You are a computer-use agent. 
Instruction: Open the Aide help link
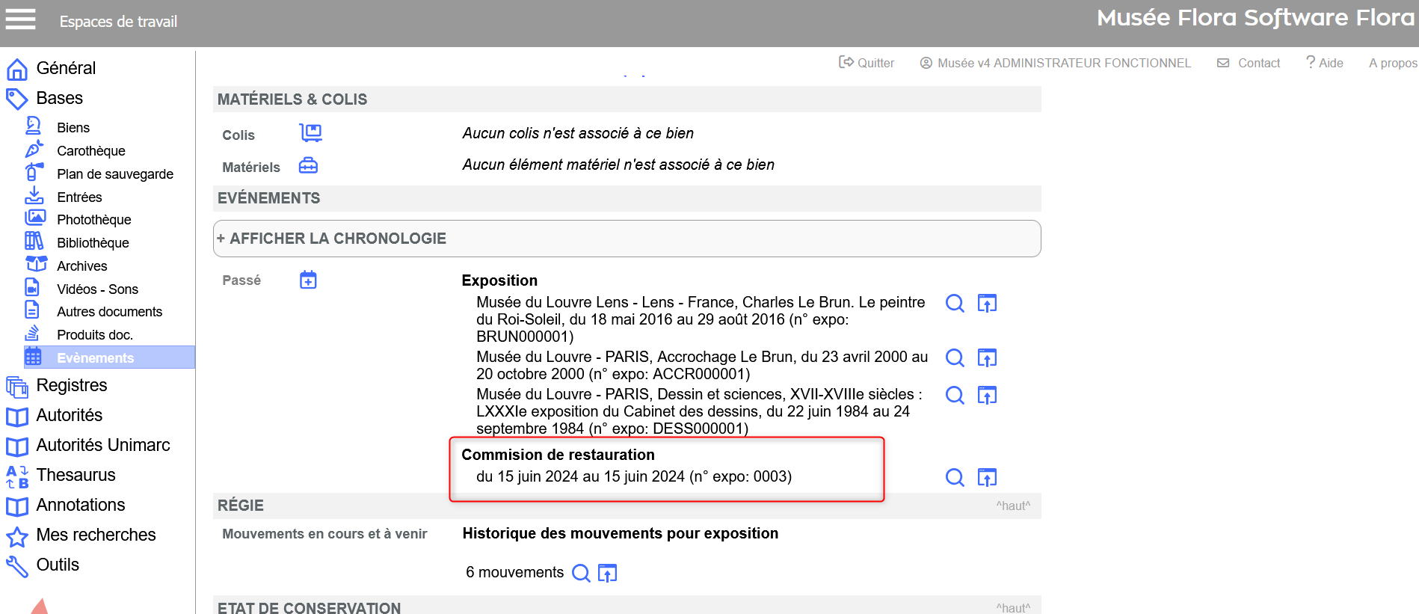tap(1324, 63)
